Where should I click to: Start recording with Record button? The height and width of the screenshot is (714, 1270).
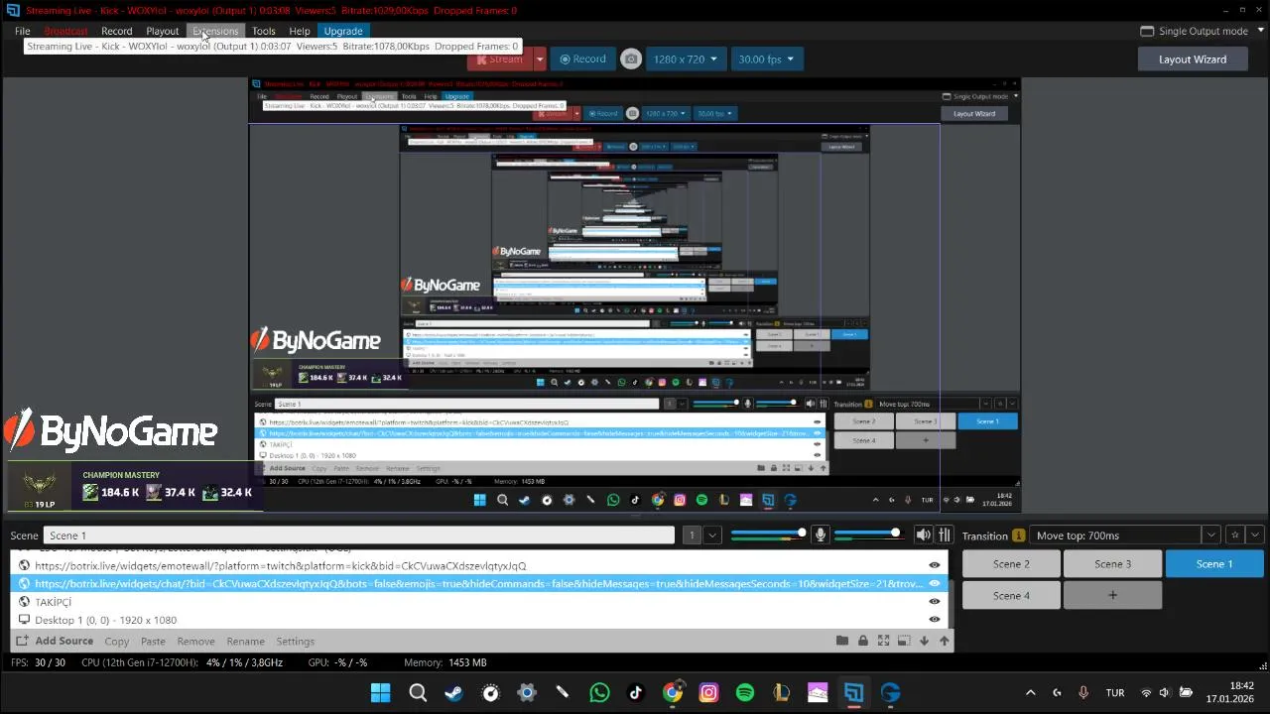pos(582,59)
